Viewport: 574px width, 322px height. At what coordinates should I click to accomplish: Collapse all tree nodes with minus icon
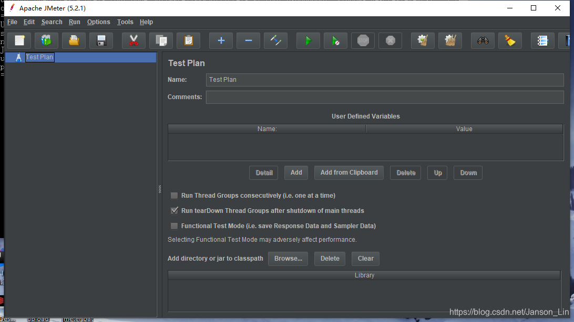coord(248,40)
